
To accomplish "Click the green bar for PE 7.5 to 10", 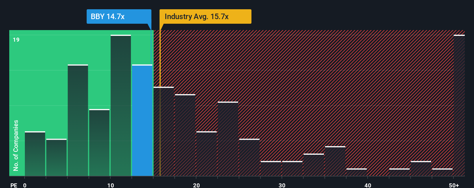I will [99, 142].
